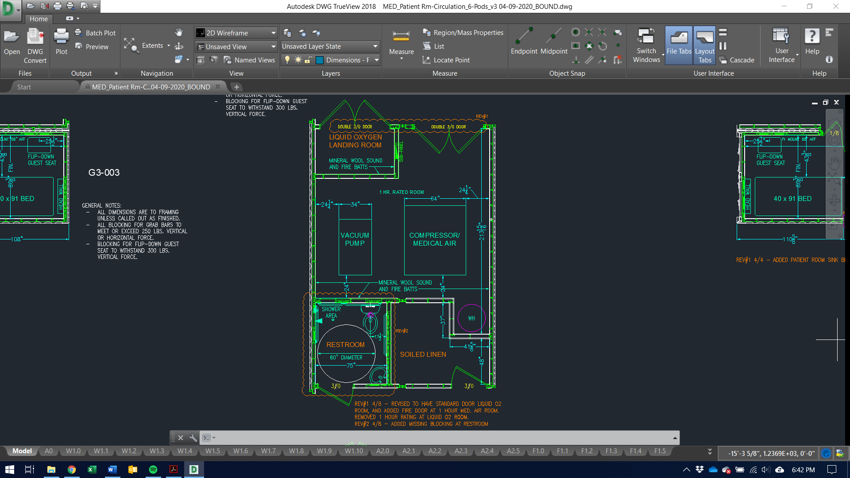This screenshot has width=850, height=478.
Task: Toggle File Tabs display
Action: [x=679, y=45]
